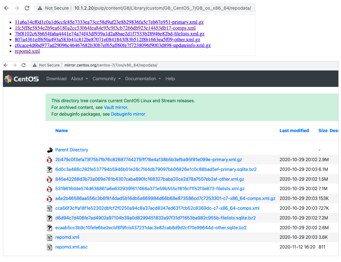Click the 2.9M size of primary.xml.gz
Viewport: 341px width, 262px height.
(324, 160)
